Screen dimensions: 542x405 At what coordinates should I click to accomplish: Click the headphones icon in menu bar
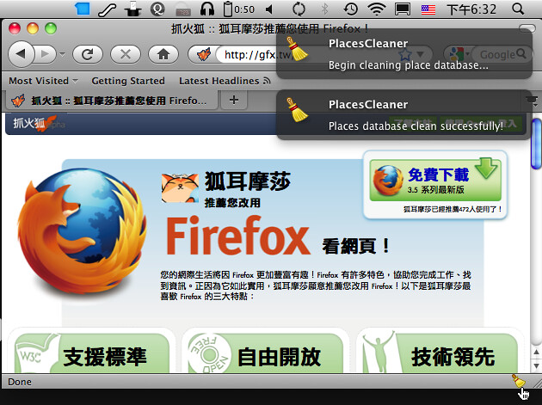(x=207, y=9)
